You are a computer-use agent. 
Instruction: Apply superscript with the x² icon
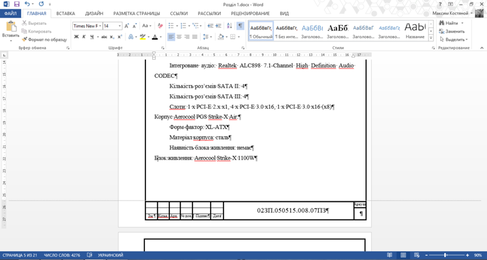(x=120, y=37)
